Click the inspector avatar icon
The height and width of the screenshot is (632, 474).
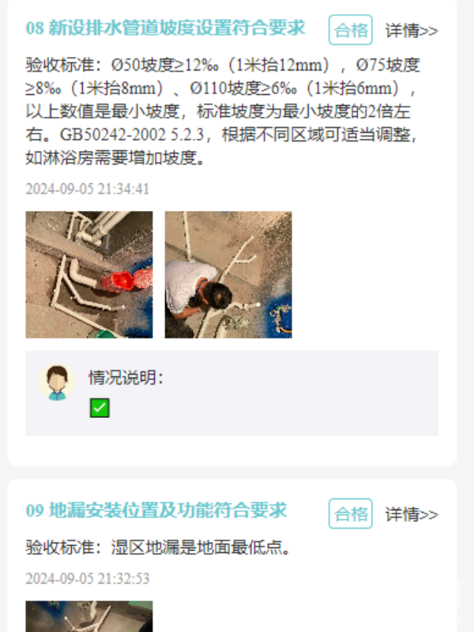click(x=57, y=382)
